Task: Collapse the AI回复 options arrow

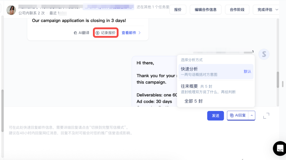Action: 252,115
